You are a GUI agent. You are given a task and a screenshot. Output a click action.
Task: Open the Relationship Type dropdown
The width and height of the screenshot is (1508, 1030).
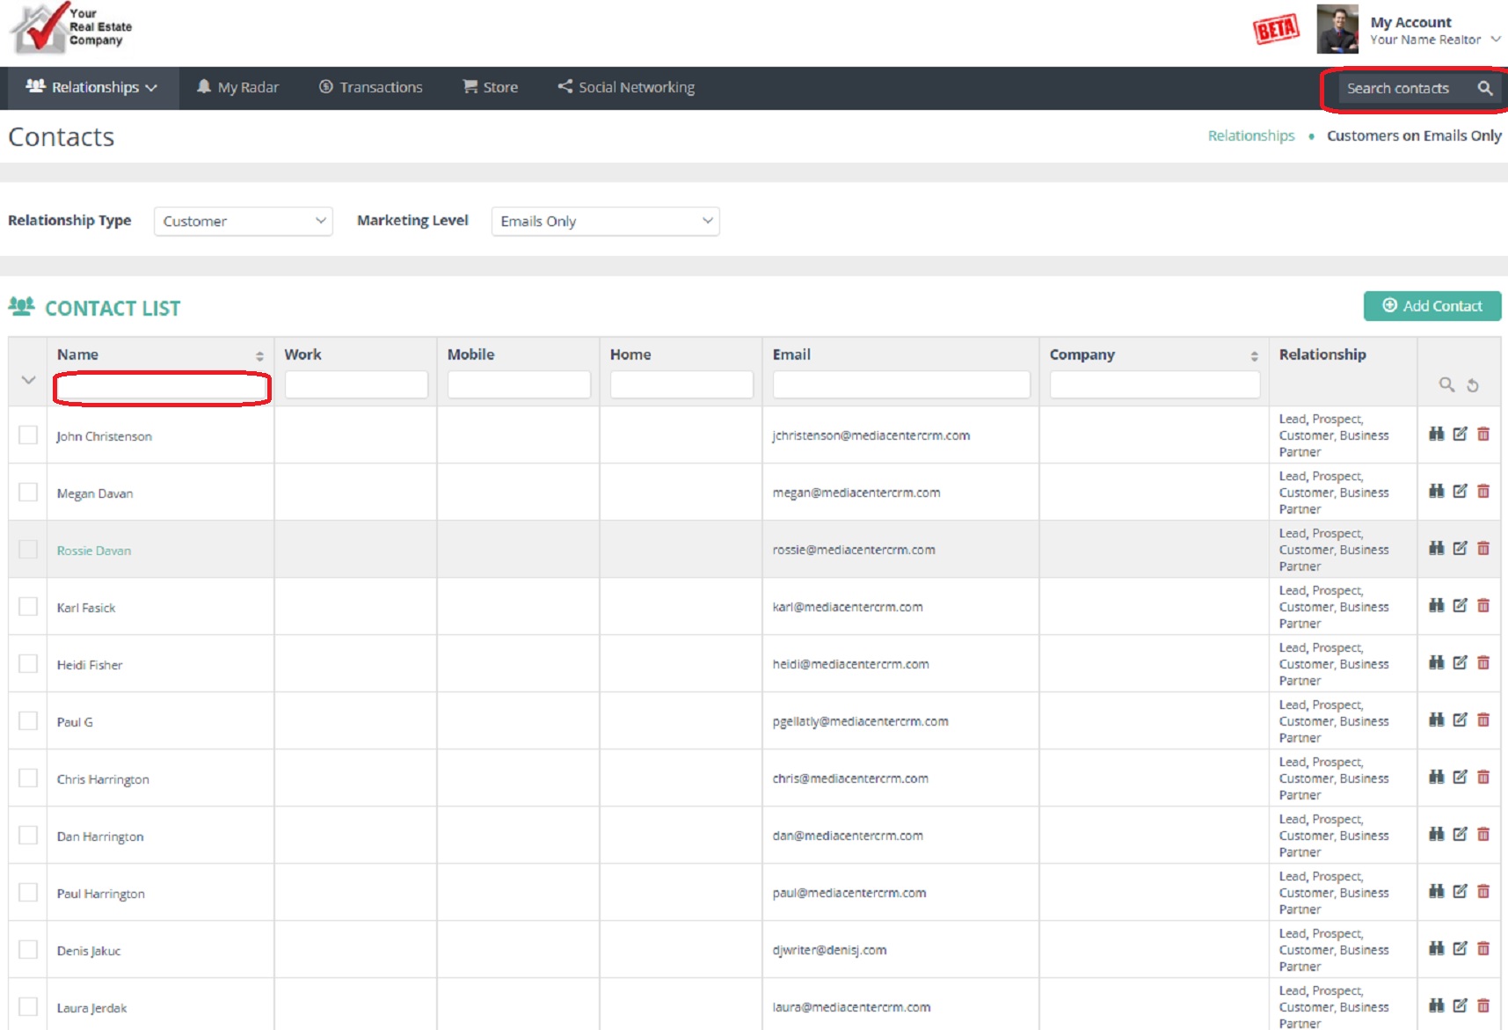[243, 221]
